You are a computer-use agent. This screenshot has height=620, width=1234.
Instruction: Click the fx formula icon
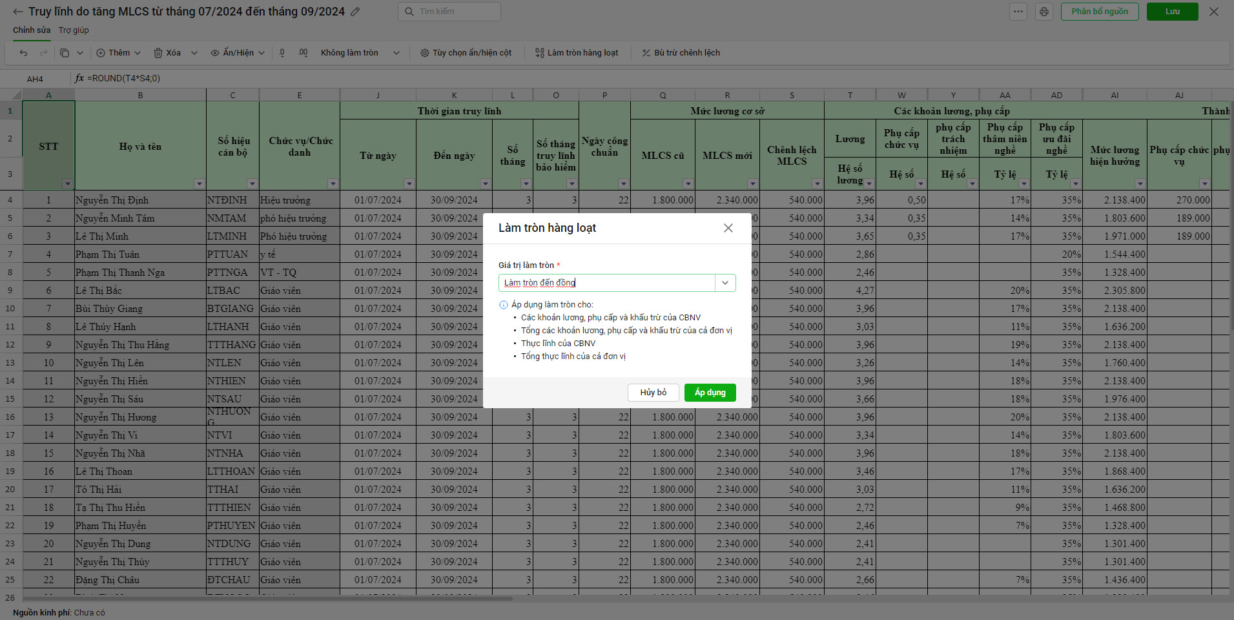pyautogui.click(x=79, y=78)
